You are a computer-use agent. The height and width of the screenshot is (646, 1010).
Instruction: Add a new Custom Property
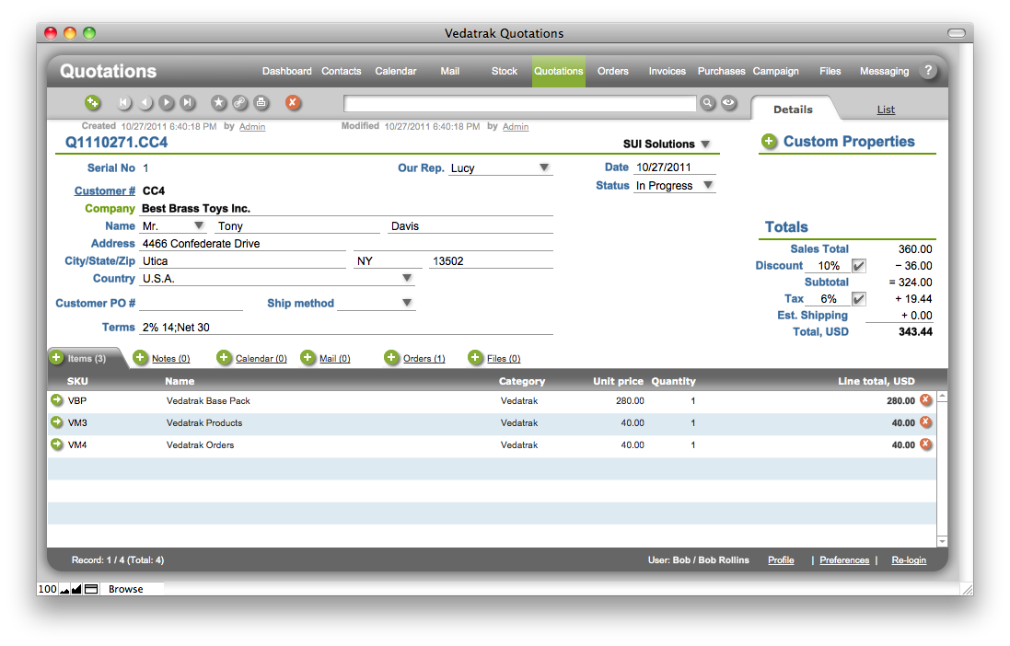[769, 142]
